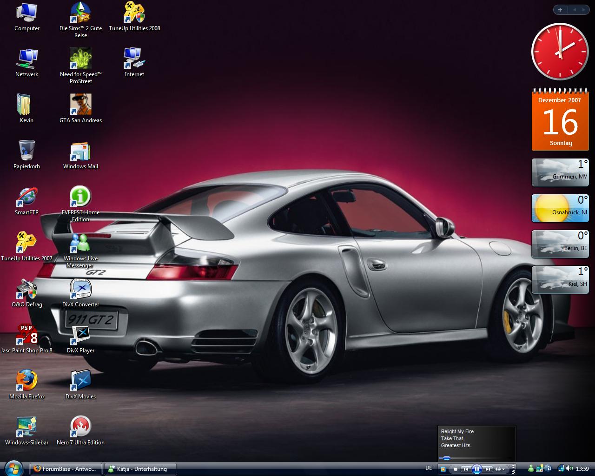The height and width of the screenshot is (476, 595).
Task: Select the Internet connection shortcut
Action: point(134,63)
